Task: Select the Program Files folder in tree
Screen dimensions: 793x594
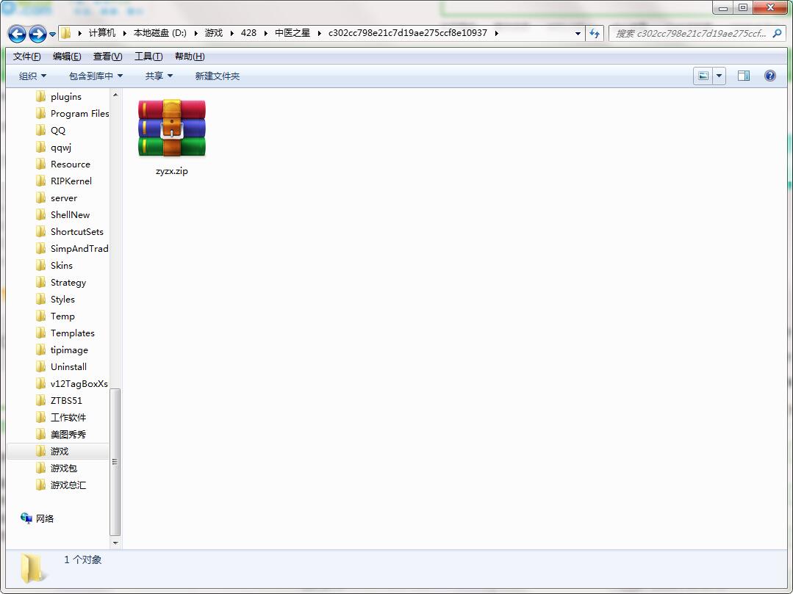Action: pos(72,114)
